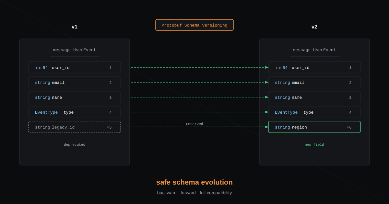
Task: Click the green highlighted region field
Action: click(314, 127)
